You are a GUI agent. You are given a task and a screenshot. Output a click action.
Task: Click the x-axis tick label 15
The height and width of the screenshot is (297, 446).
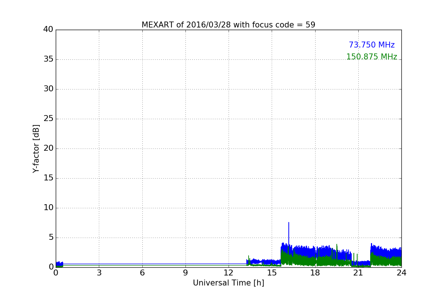pyautogui.click(x=272, y=273)
